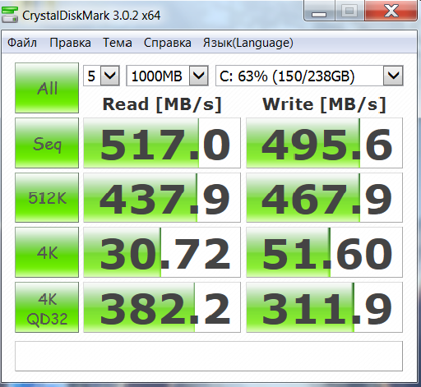Start the Seq sequential test
Image resolution: width=421 pixels, height=387 pixels.
(47, 143)
